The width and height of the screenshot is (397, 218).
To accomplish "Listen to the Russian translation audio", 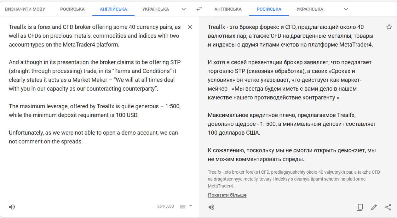I will 211,207.
